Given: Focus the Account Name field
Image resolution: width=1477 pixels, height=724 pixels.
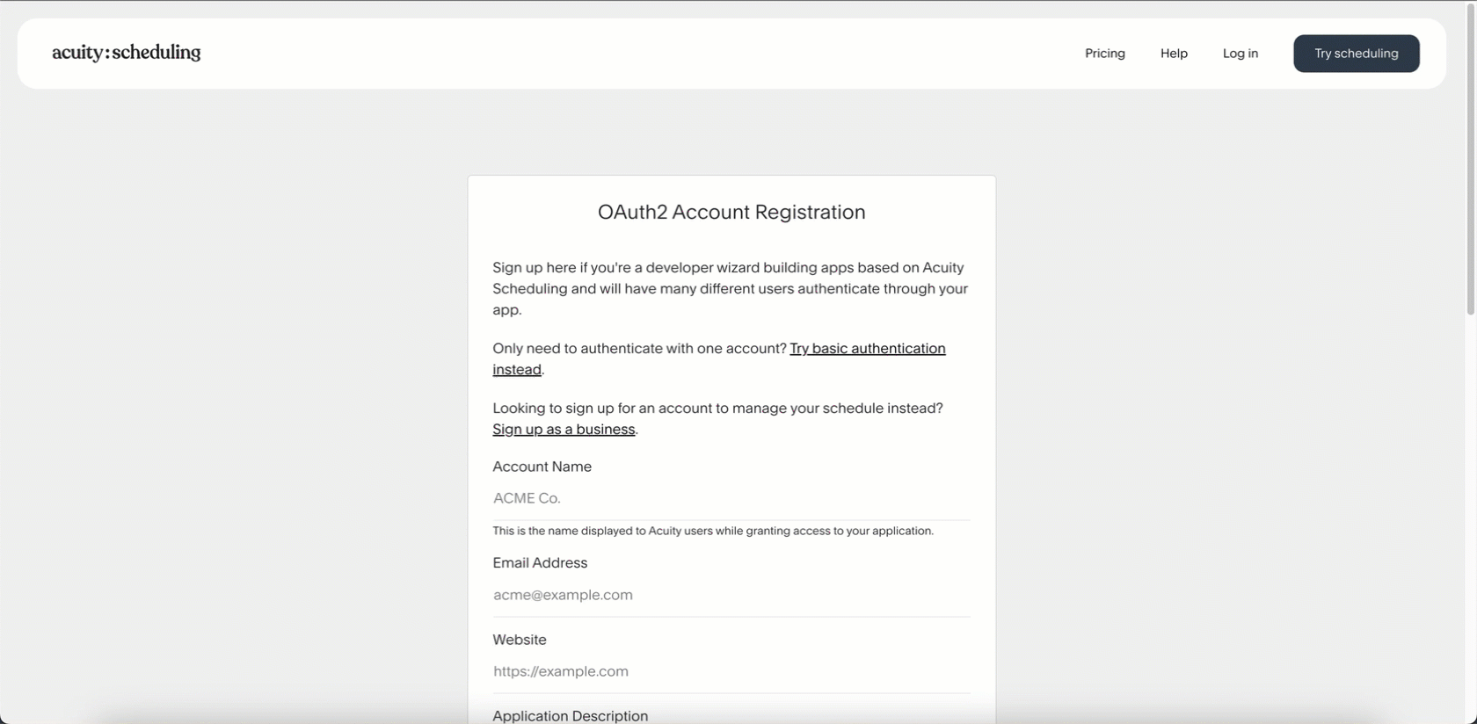Looking at the screenshot, I should tap(731, 498).
